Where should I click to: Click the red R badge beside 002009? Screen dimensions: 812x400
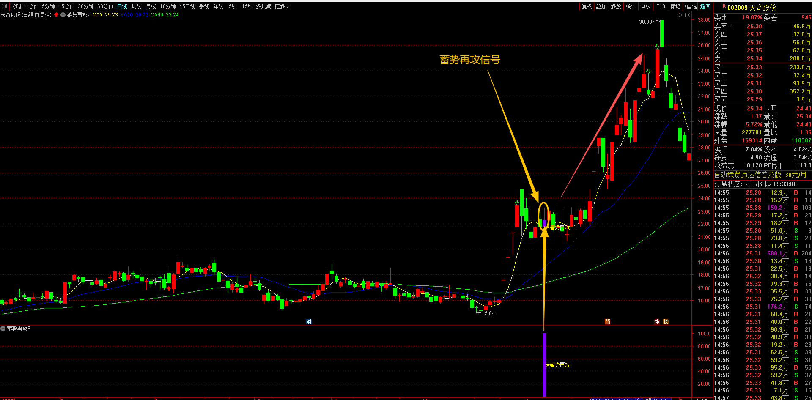pyautogui.click(x=724, y=6)
